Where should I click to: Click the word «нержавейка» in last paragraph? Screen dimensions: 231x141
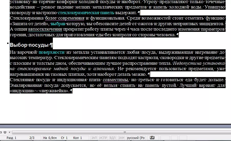54,91
